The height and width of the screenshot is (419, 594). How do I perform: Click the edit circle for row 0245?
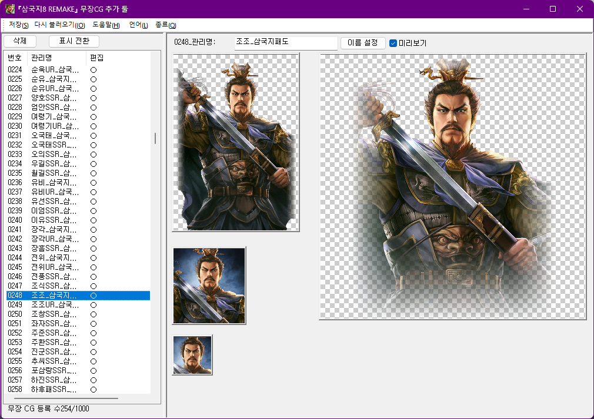pyautogui.click(x=94, y=267)
